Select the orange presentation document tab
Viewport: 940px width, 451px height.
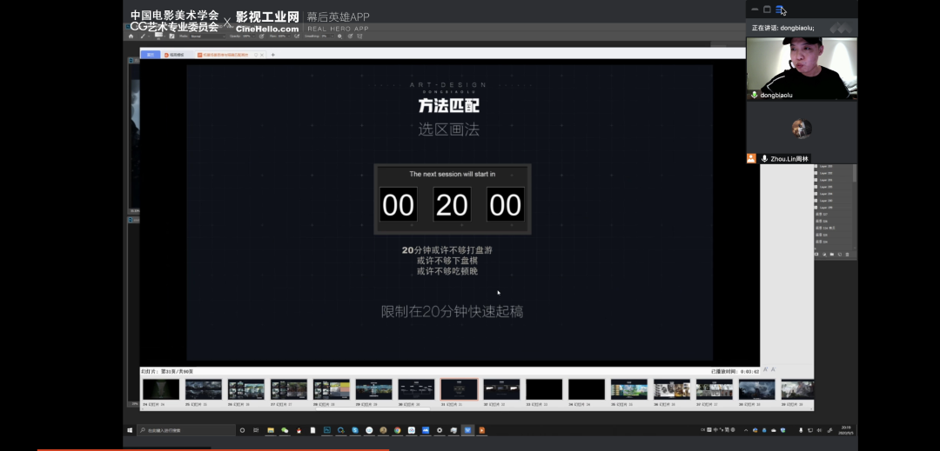225,55
